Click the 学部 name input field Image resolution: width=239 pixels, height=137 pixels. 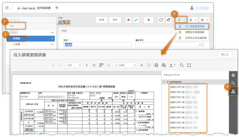(98, 45)
